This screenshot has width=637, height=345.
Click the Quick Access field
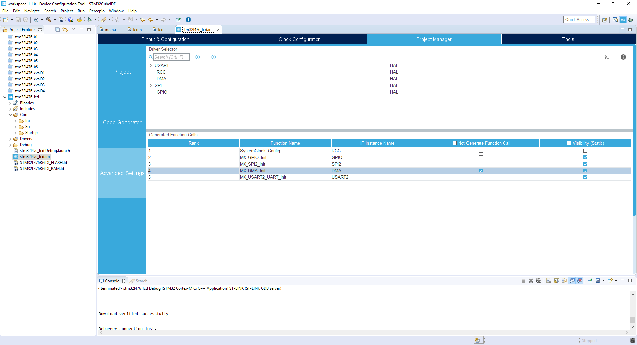click(579, 20)
